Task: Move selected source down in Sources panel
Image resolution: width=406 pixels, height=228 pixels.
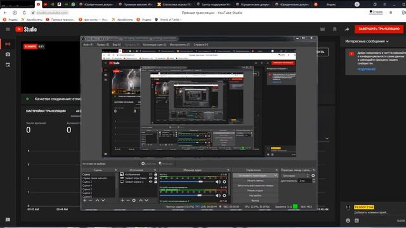Action: pos(147,200)
